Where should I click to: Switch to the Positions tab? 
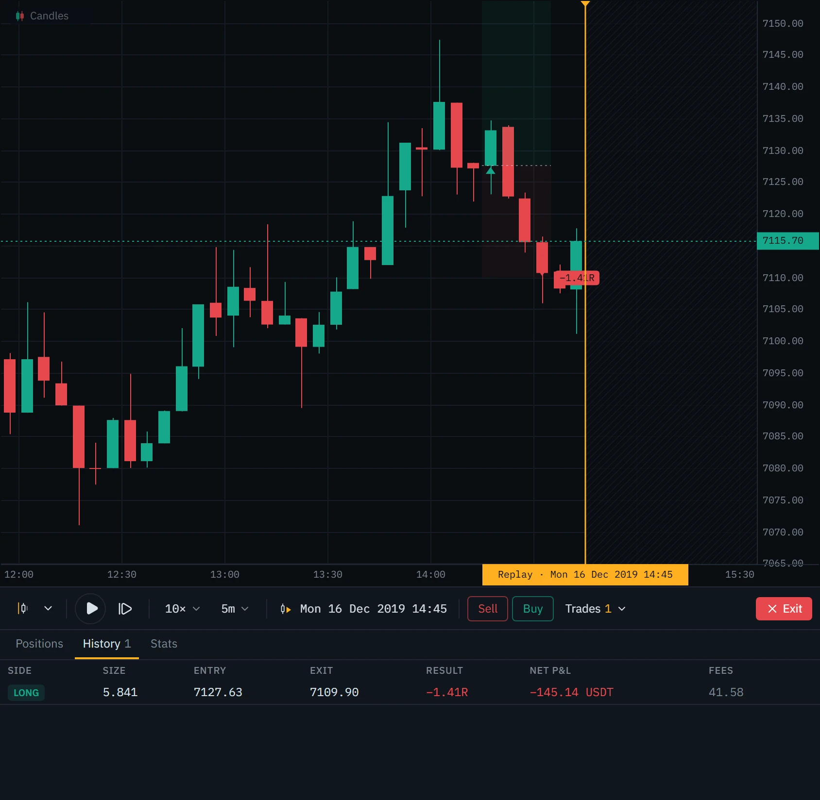(39, 644)
